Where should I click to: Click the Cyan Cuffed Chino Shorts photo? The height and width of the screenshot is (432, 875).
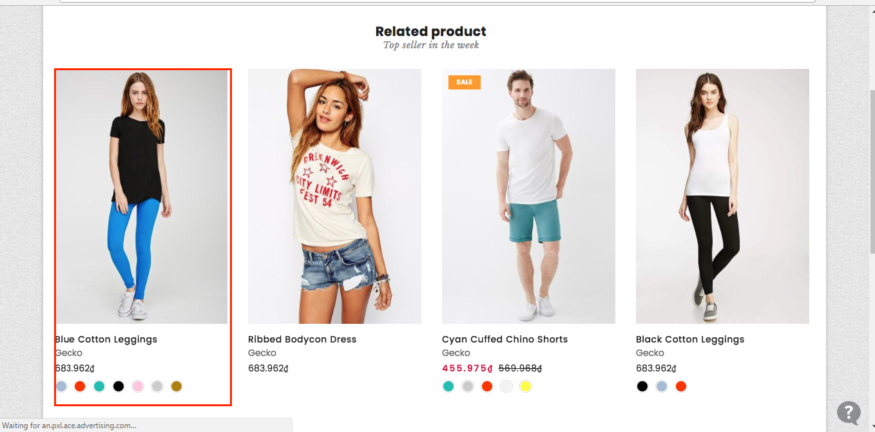528,196
